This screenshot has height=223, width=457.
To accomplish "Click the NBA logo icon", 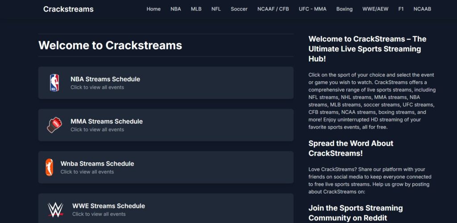I will tap(54, 83).
